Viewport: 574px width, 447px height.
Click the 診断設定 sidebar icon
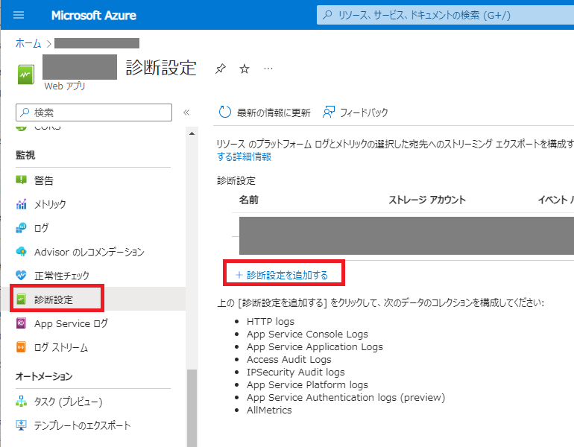tap(21, 299)
